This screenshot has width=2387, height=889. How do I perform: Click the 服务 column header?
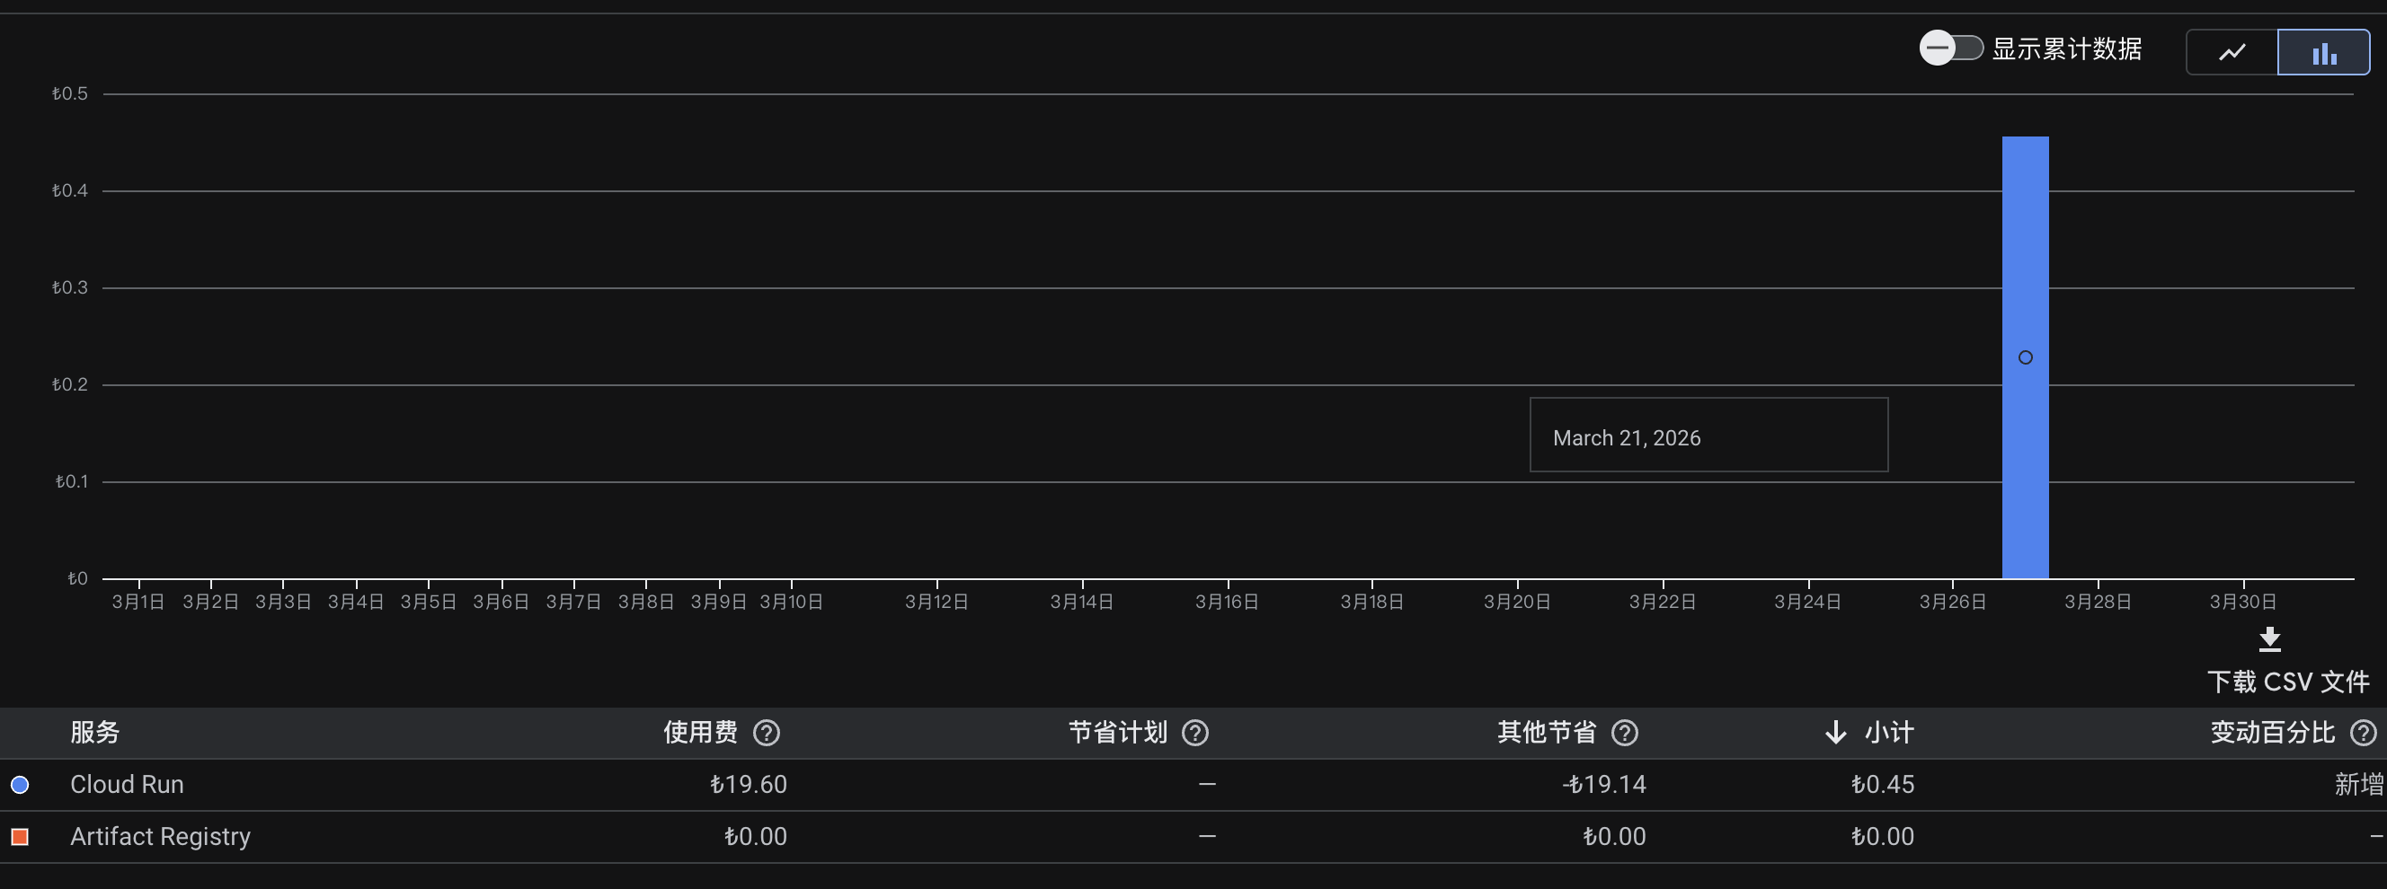point(95,734)
